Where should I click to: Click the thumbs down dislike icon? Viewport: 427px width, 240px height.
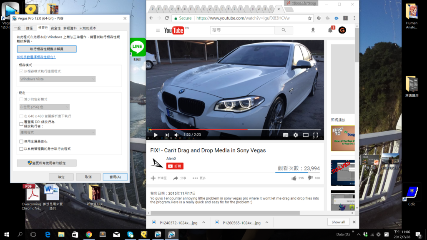coord(310,178)
